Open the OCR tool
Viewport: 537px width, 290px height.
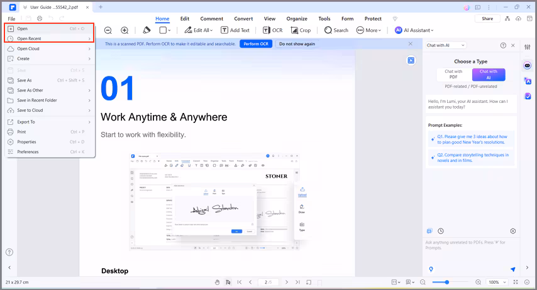point(272,30)
